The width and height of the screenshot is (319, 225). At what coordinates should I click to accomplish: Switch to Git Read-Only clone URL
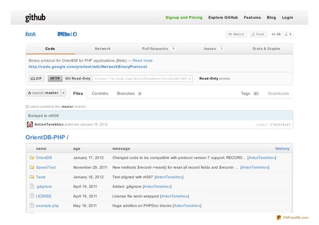[x=78, y=79]
